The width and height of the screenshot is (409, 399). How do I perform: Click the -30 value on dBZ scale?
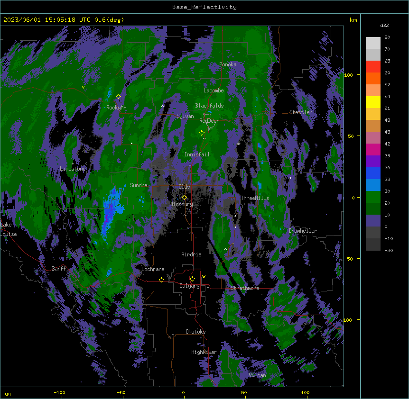[389, 250]
